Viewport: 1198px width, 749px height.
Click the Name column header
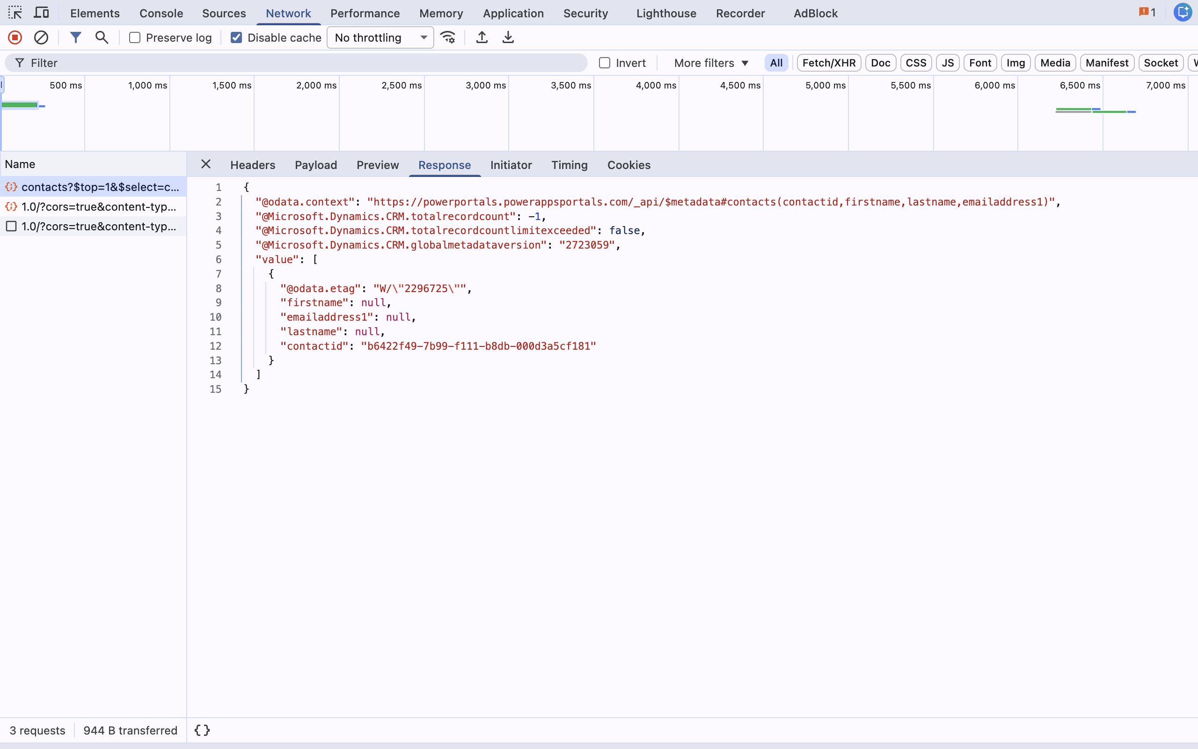(93, 164)
